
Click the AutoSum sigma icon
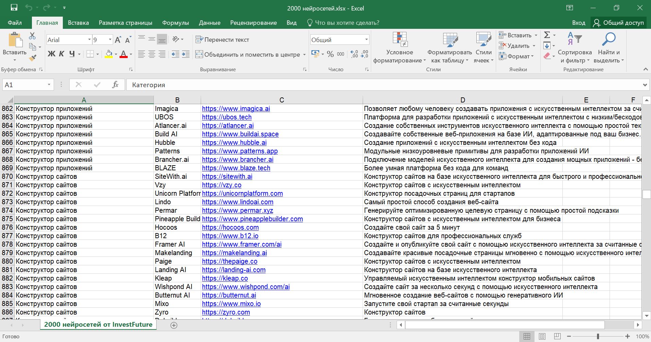coord(547,35)
